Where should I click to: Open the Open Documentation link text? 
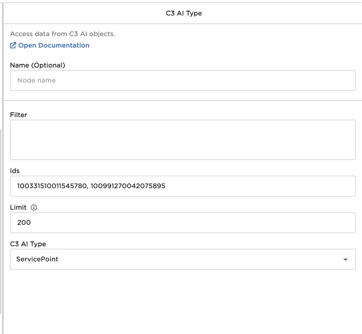pos(54,45)
